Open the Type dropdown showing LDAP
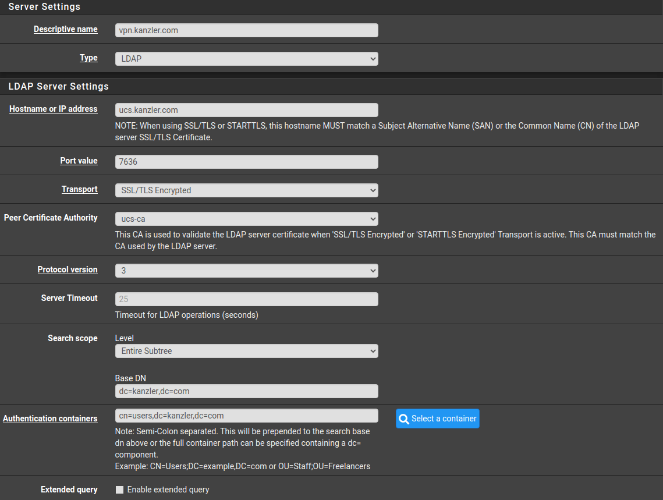This screenshot has width=663, height=500. coord(246,58)
